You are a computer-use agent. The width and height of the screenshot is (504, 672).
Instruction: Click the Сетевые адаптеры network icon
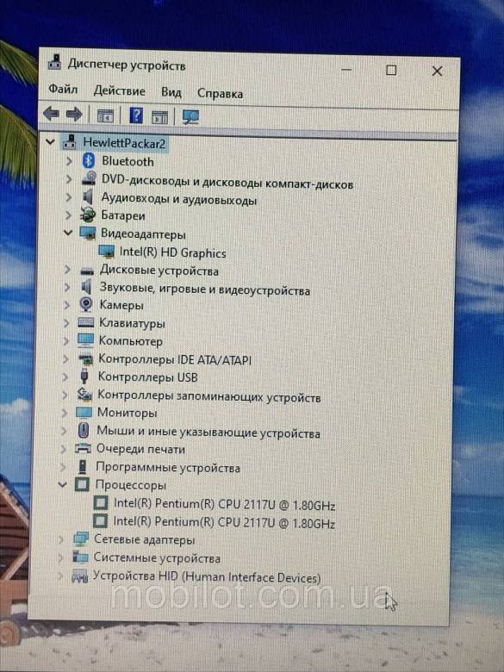coord(81,538)
